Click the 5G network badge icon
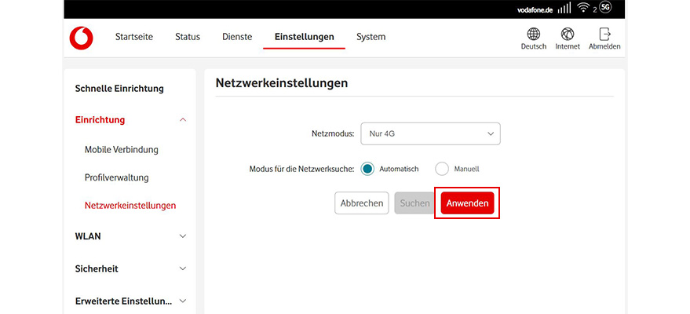This screenshot has width=690, height=314. tap(605, 9)
